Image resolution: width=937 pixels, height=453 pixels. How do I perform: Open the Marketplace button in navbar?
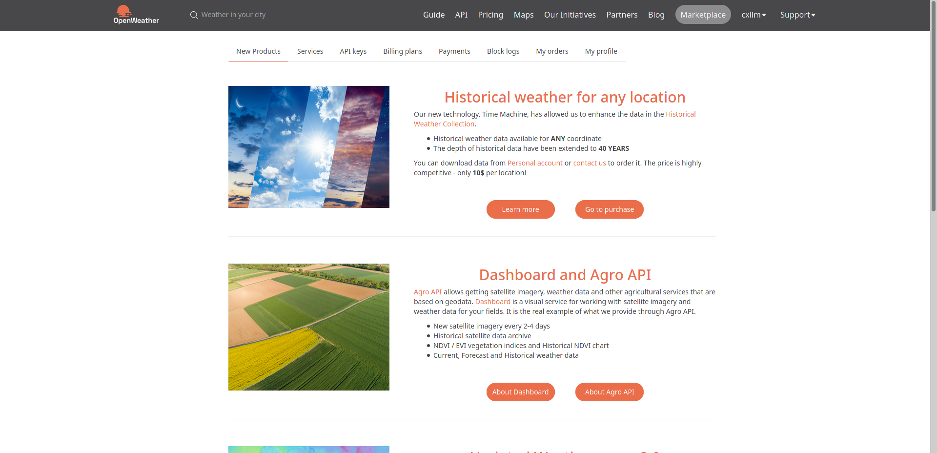tap(702, 15)
